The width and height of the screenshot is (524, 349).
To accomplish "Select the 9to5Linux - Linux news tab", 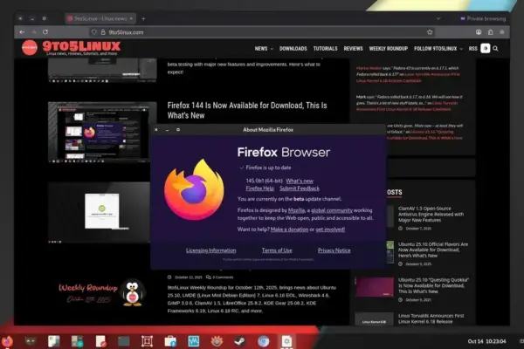I will 100,18.
